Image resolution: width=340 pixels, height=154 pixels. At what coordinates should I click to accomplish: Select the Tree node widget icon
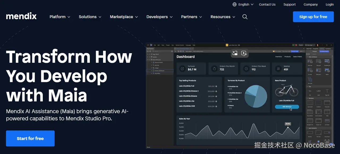pos(310,79)
